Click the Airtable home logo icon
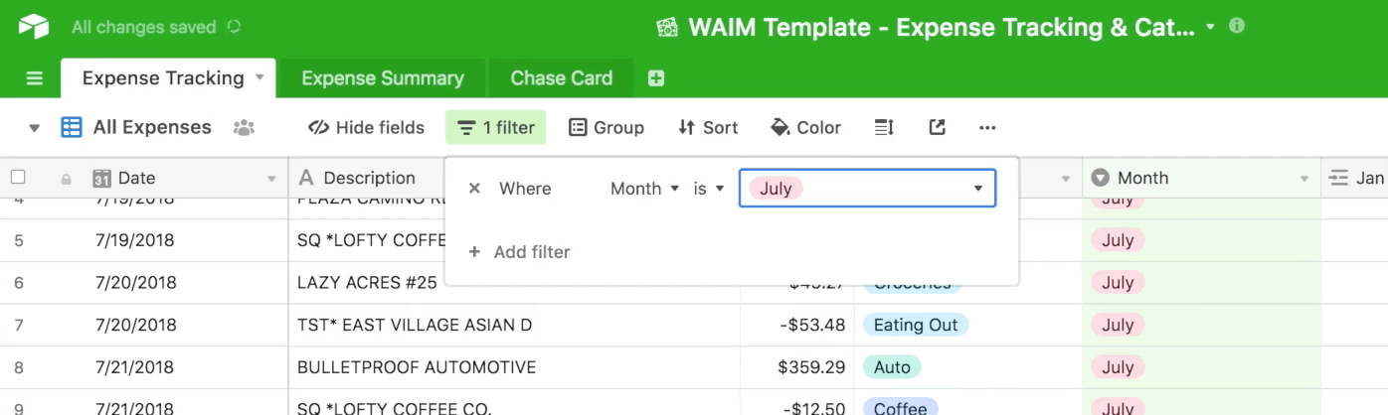The image size is (1388, 415). 34,27
